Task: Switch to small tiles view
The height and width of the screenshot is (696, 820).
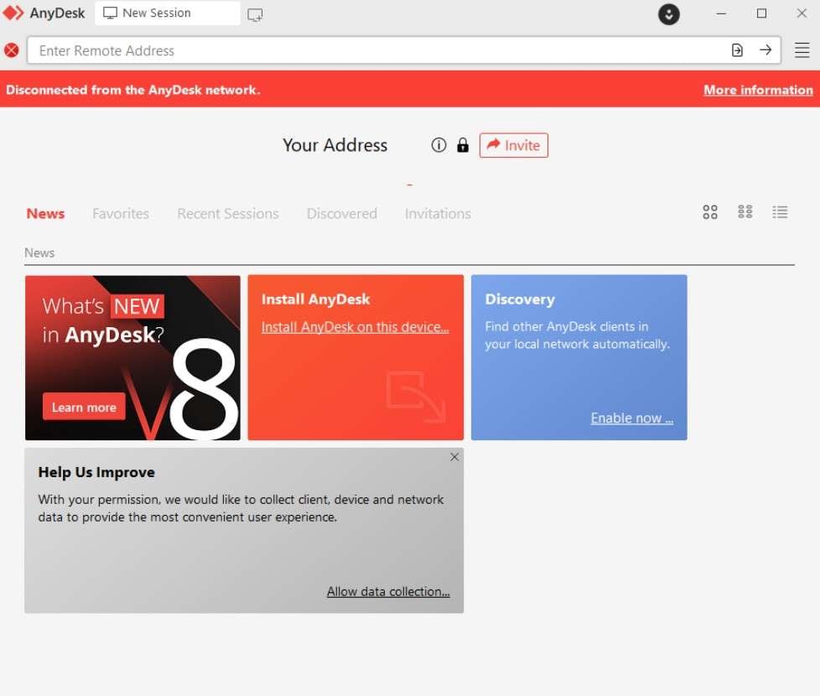Action: click(x=745, y=212)
